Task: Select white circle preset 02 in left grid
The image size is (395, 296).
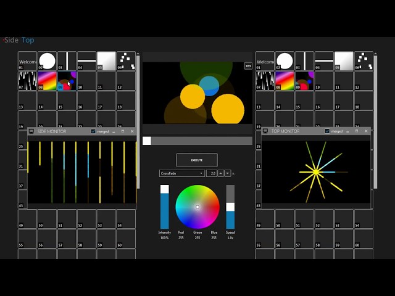Action: 47,61
